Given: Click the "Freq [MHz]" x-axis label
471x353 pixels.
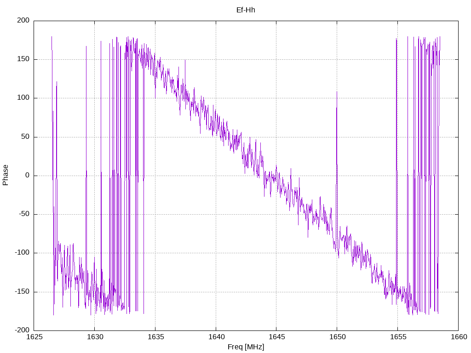Looking at the screenshot, I should tap(246, 347).
